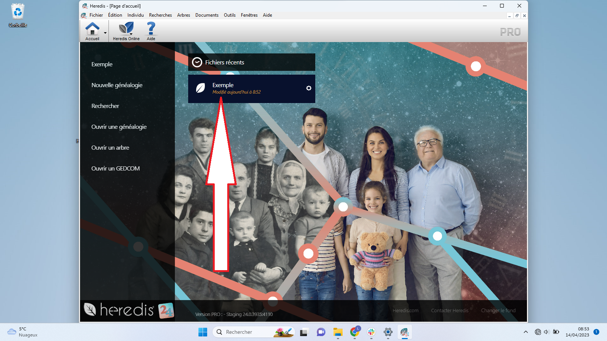Open the Fenêtres menu
This screenshot has width=607, height=341.
point(249,15)
